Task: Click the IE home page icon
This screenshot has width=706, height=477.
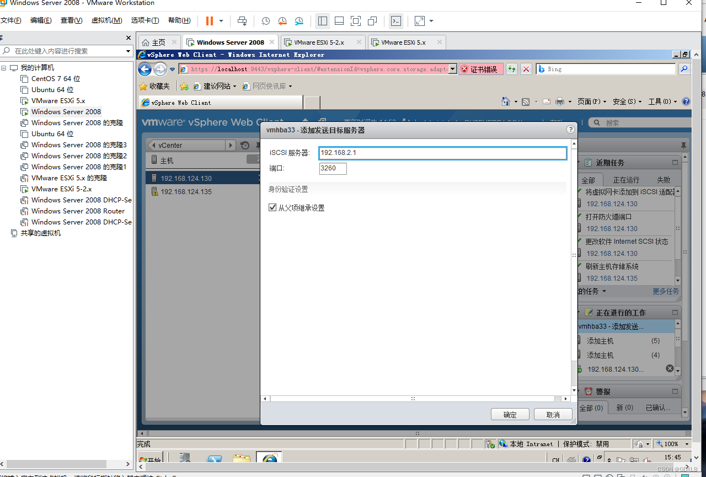Action: 505,101
